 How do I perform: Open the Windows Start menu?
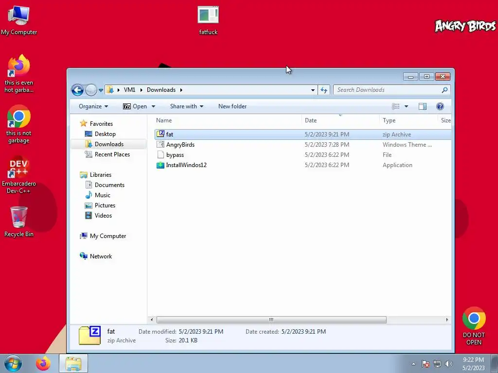pos(13,363)
